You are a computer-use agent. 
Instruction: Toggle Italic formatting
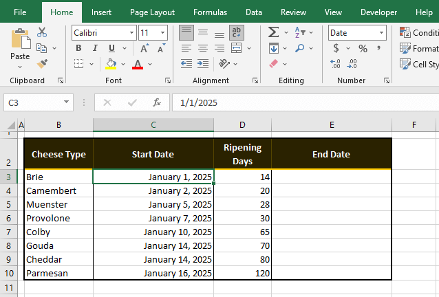(x=95, y=48)
